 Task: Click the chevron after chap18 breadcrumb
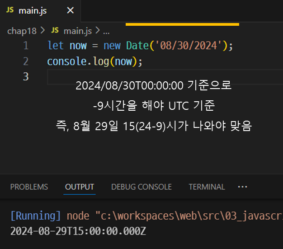pos(42,30)
